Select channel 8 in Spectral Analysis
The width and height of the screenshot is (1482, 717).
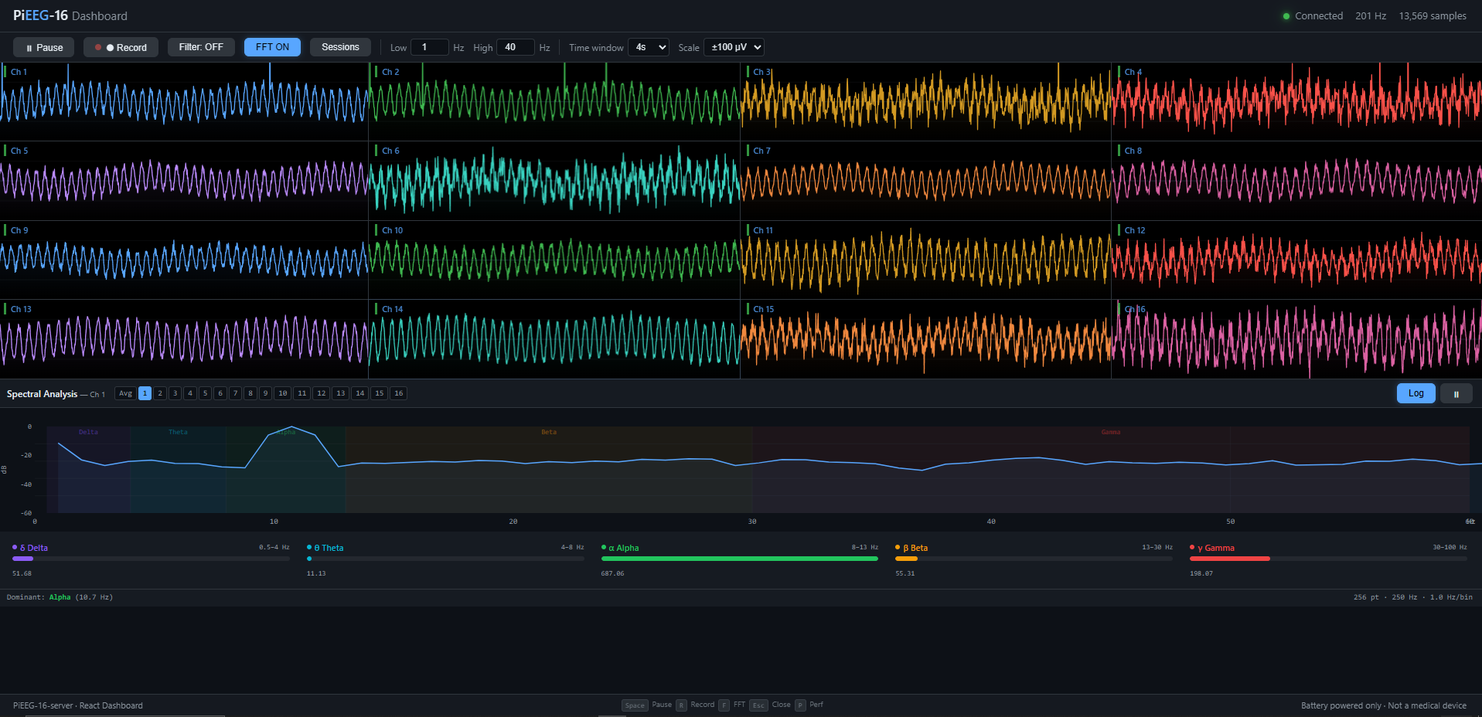click(x=250, y=393)
